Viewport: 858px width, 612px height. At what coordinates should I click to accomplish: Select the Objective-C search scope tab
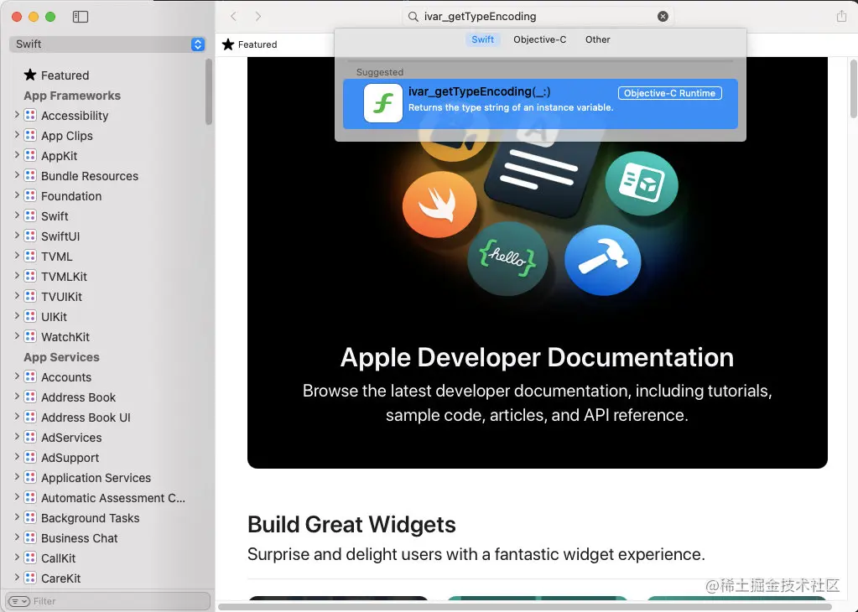point(539,39)
